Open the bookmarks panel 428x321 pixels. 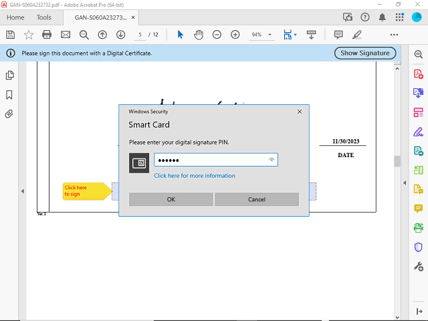pyautogui.click(x=9, y=95)
